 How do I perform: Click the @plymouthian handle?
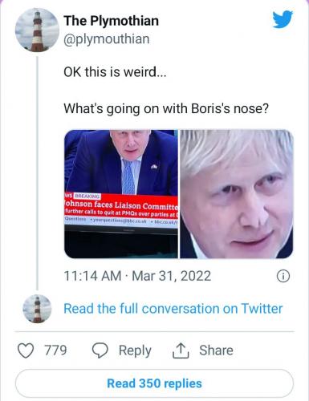tap(107, 39)
